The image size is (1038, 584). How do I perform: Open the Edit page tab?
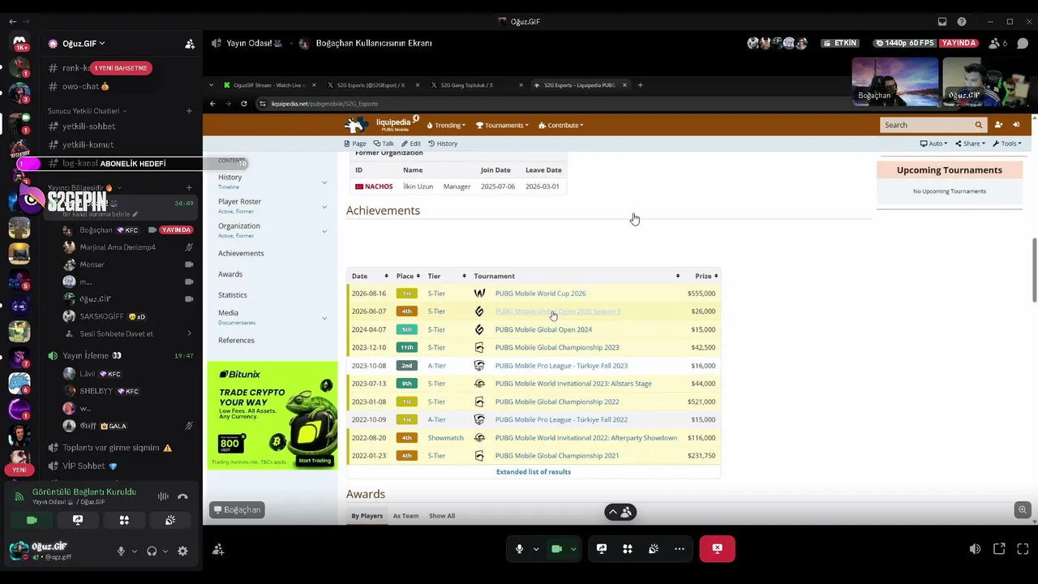coord(411,144)
